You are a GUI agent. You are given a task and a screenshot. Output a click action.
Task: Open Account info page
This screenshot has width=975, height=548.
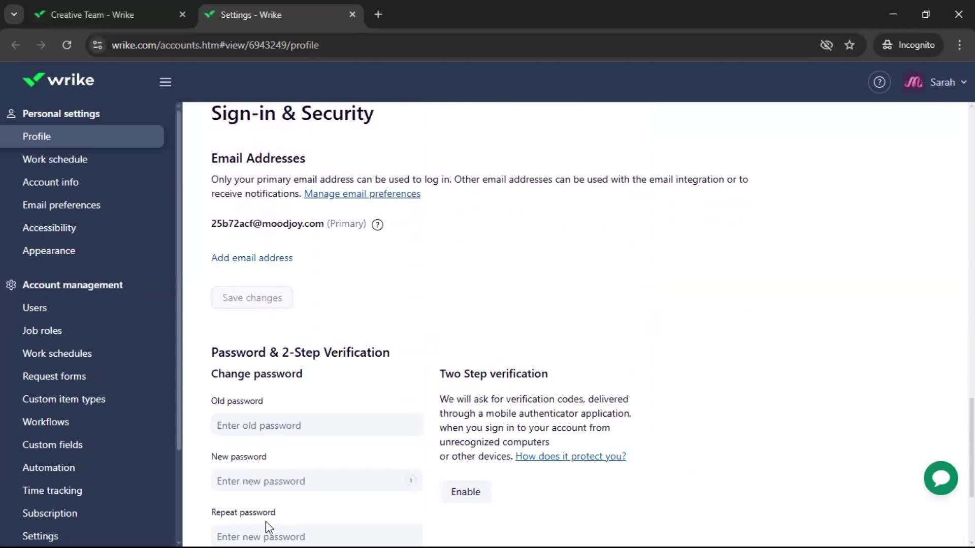point(50,182)
